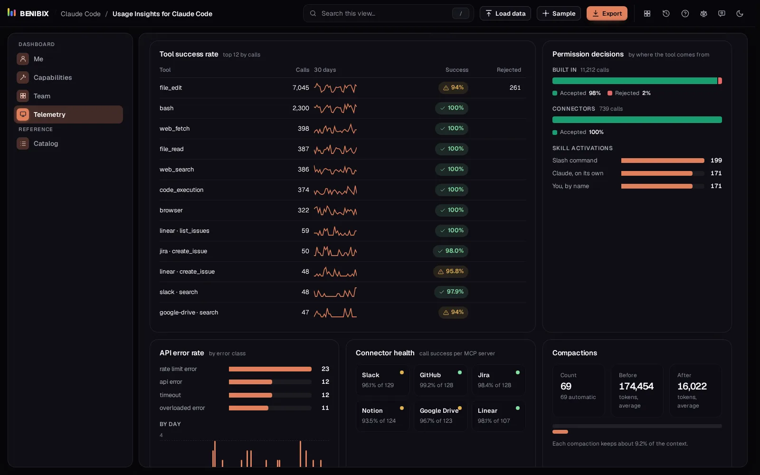760x475 pixels.
Task: Select the Telemetry sidebar item
Action: tap(68, 114)
